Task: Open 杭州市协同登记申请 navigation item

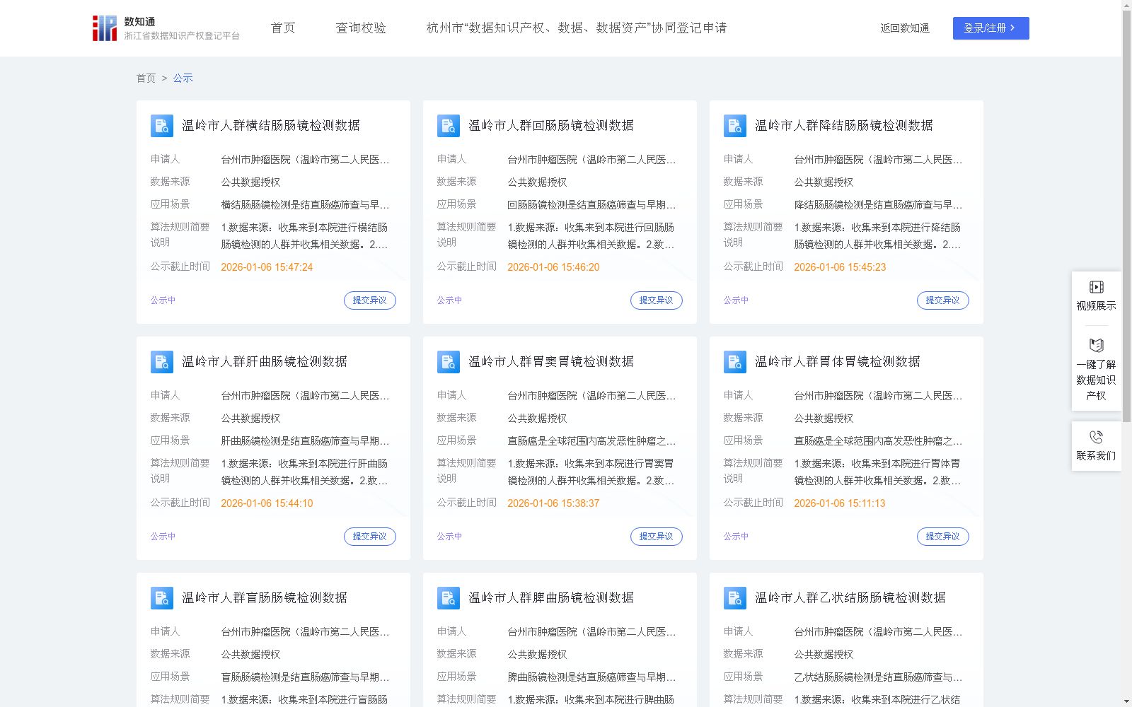Action: coord(577,28)
